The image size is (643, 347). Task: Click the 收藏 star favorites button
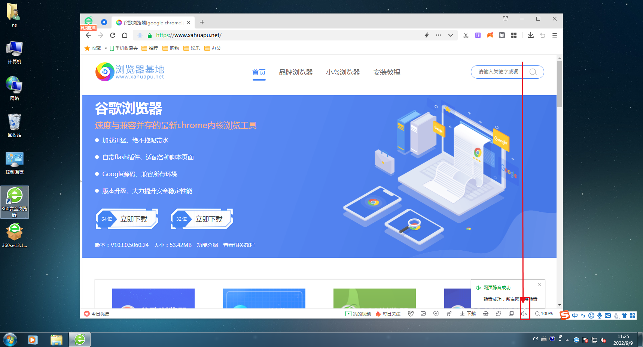tap(93, 48)
